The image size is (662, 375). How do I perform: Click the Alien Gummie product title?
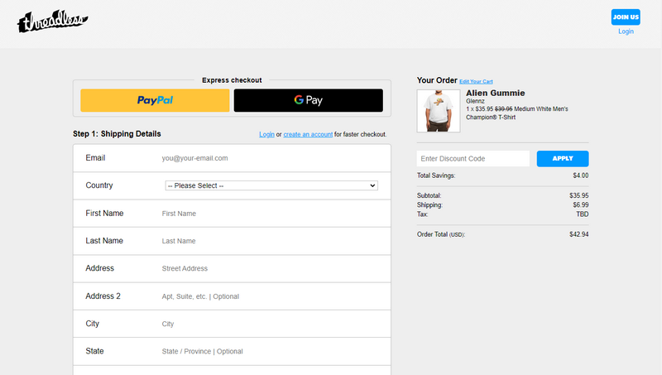coord(495,93)
